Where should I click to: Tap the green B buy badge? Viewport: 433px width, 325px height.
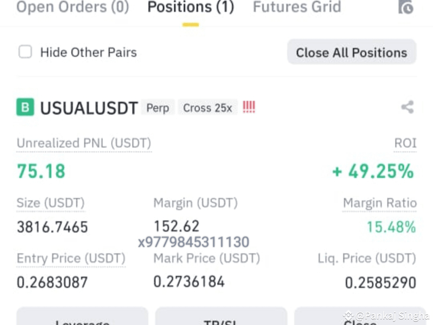(25, 107)
